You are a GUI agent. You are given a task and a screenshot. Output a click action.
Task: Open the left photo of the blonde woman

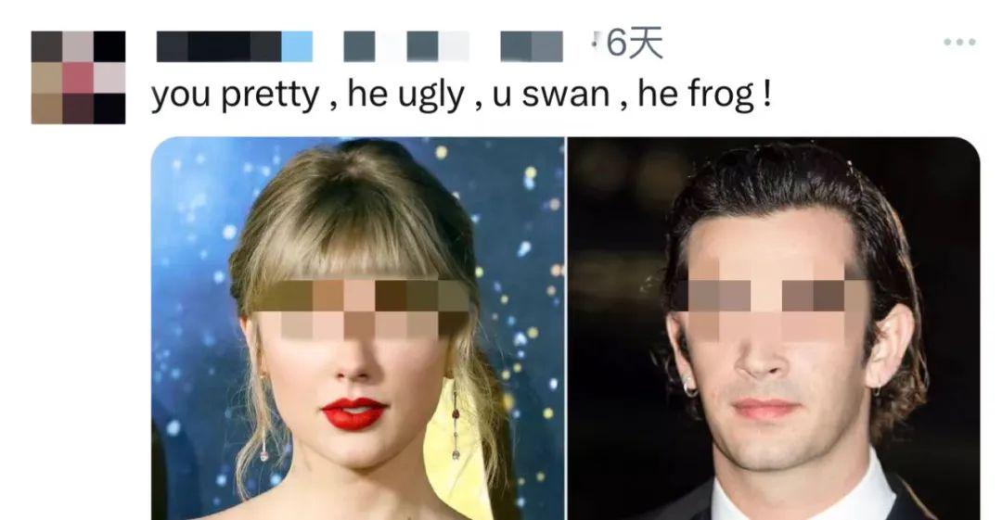(x=358, y=328)
